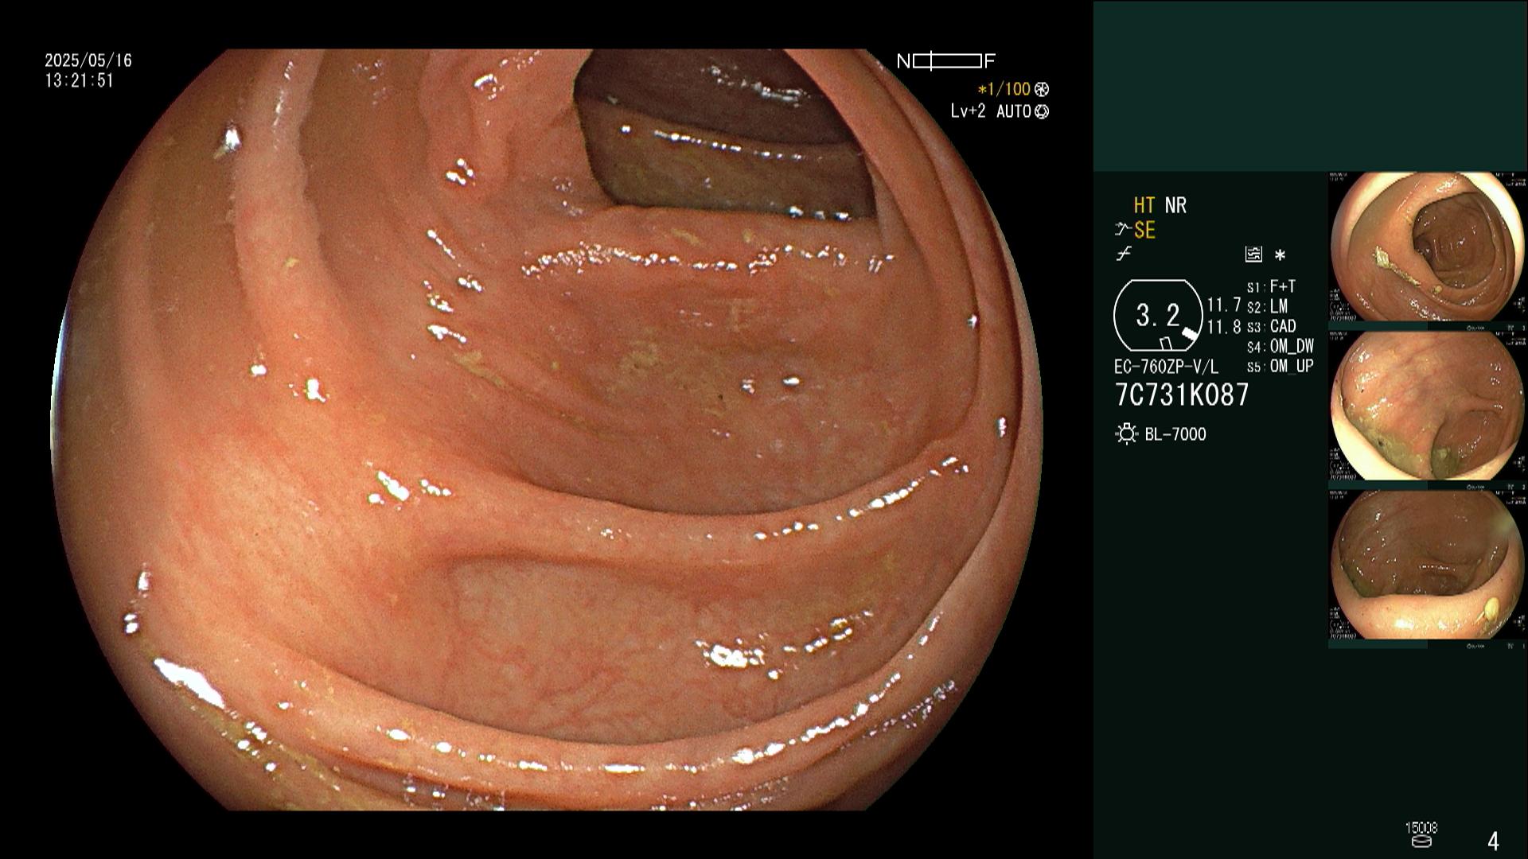Click the S5: OM_UP switch assignment
The height and width of the screenshot is (859, 1528).
click(x=1280, y=366)
